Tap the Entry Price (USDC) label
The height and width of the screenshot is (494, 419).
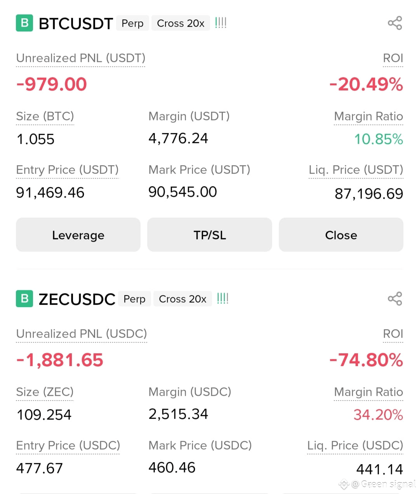pyautogui.click(x=68, y=446)
